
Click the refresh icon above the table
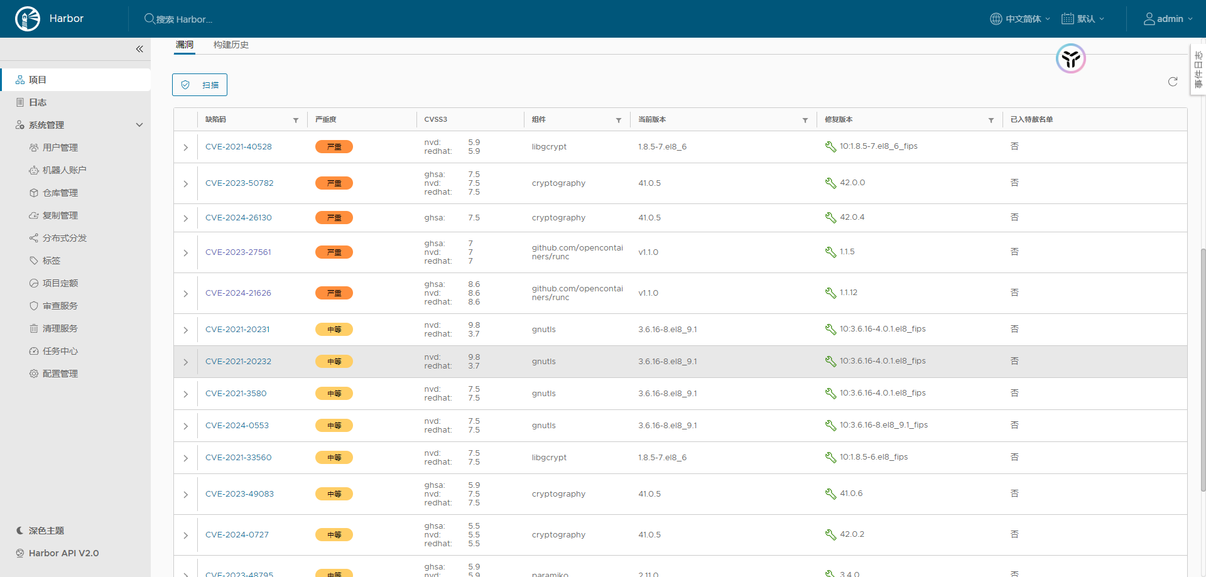coord(1172,82)
